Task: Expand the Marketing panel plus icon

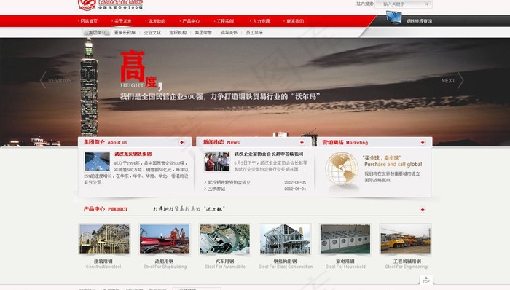Action: 422,142
